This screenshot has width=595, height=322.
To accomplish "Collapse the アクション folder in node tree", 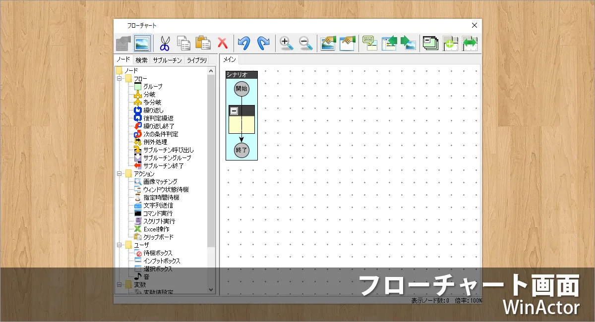I will (x=119, y=173).
